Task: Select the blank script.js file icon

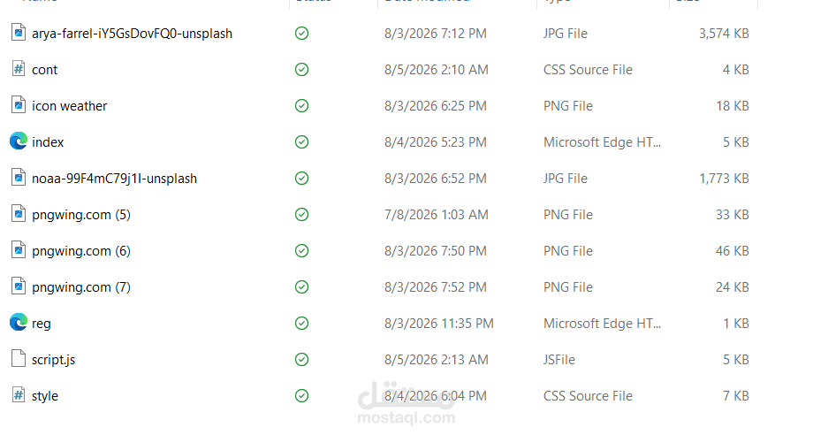Action: click(x=19, y=359)
